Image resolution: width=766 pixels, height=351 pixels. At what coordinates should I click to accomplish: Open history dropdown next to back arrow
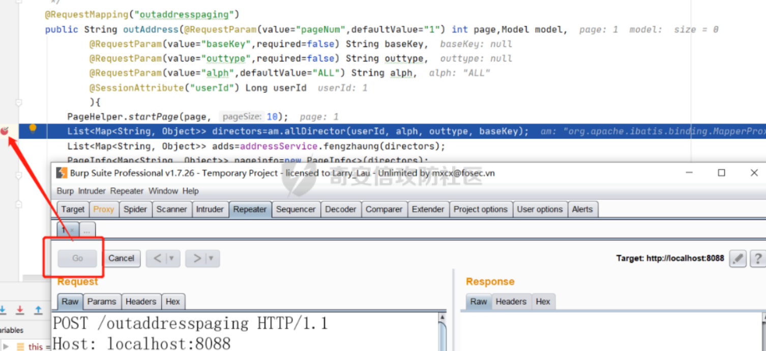point(172,258)
